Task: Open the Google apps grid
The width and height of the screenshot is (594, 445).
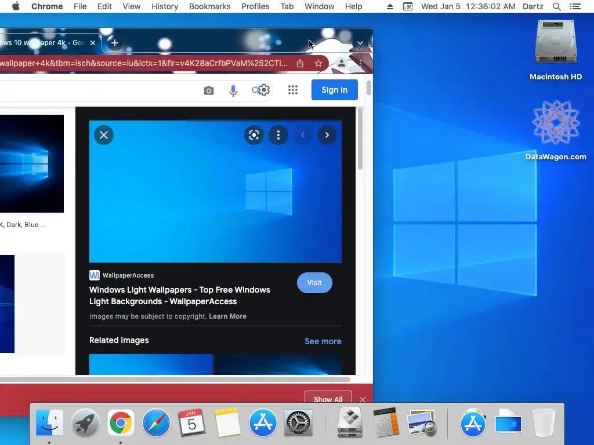Action: point(293,90)
